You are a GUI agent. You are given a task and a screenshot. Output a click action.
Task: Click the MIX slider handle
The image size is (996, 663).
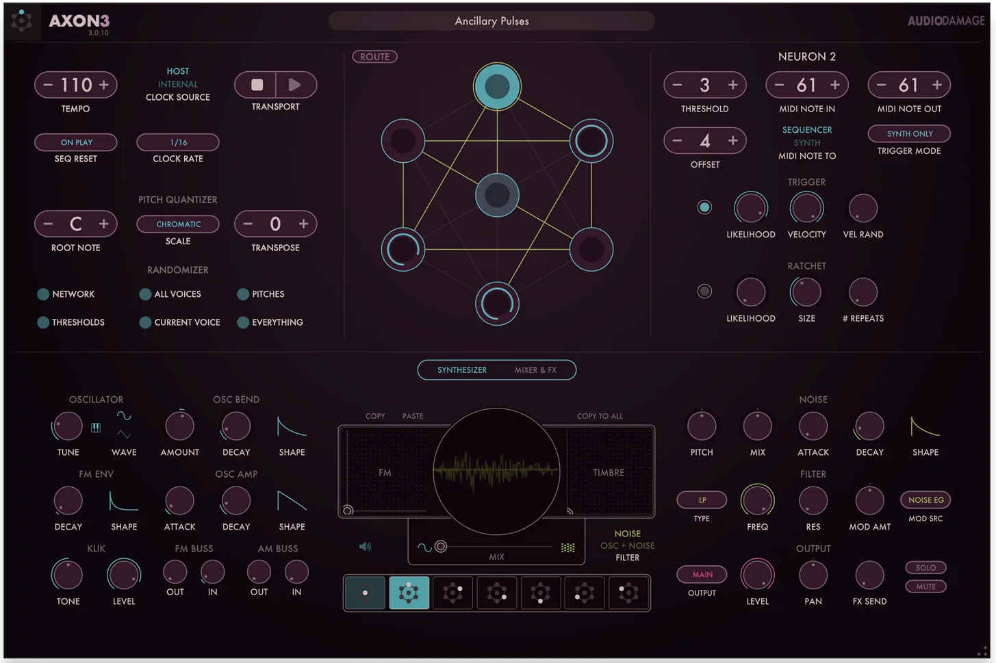(x=441, y=547)
